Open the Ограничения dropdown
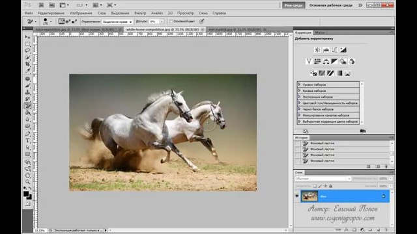 pos(117,21)
